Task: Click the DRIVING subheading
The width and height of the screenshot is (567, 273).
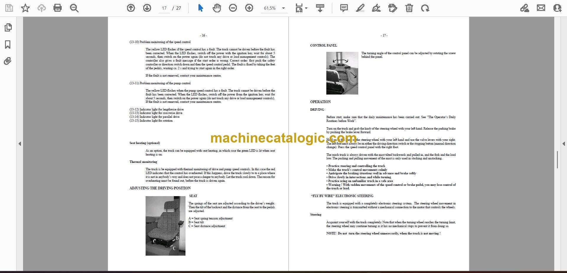Action: pos(317,110)
